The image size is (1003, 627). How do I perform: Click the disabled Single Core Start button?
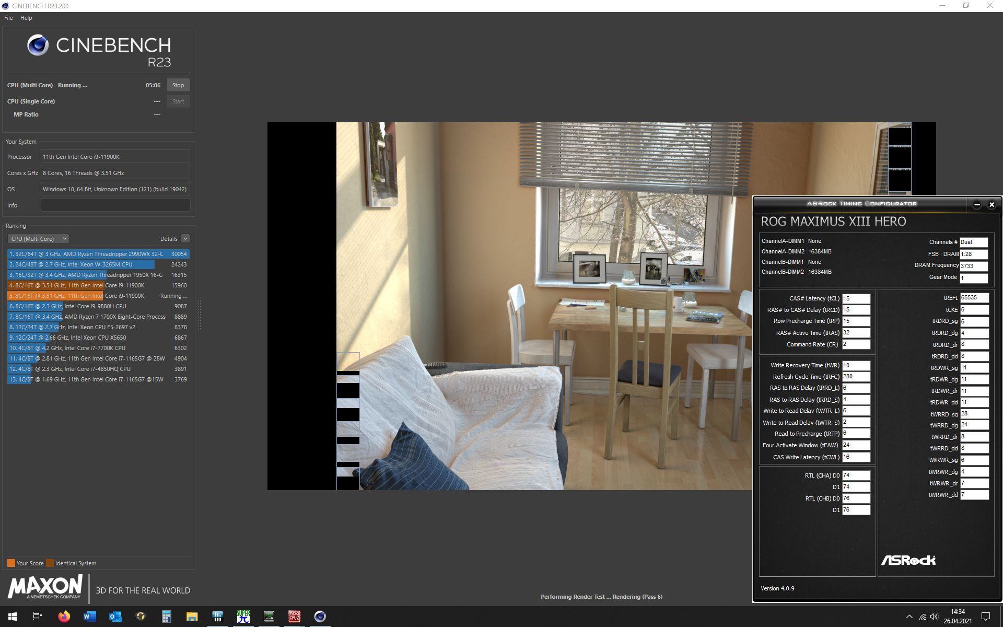(x=178, y=101)
